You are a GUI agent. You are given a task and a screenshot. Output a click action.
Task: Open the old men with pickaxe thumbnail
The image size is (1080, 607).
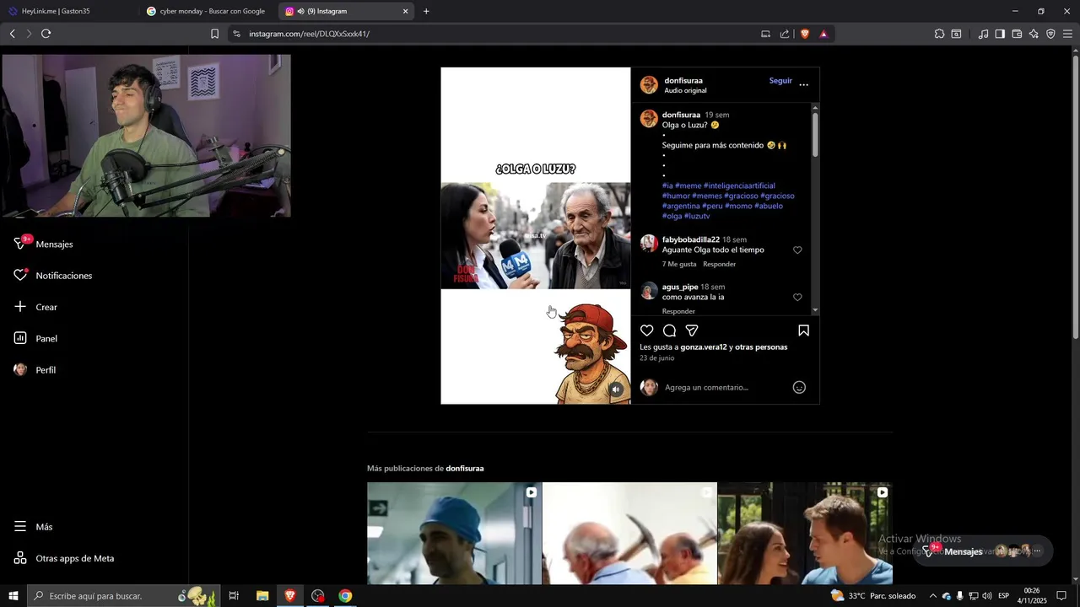(x=629, y=534)
